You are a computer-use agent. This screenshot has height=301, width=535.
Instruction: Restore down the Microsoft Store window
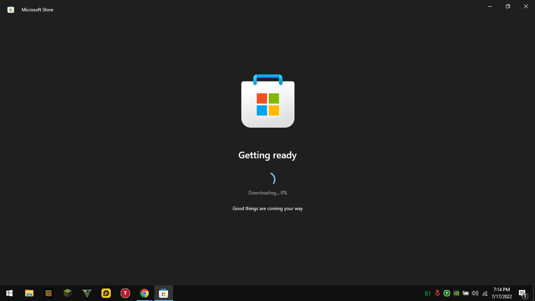pos(508,6)
